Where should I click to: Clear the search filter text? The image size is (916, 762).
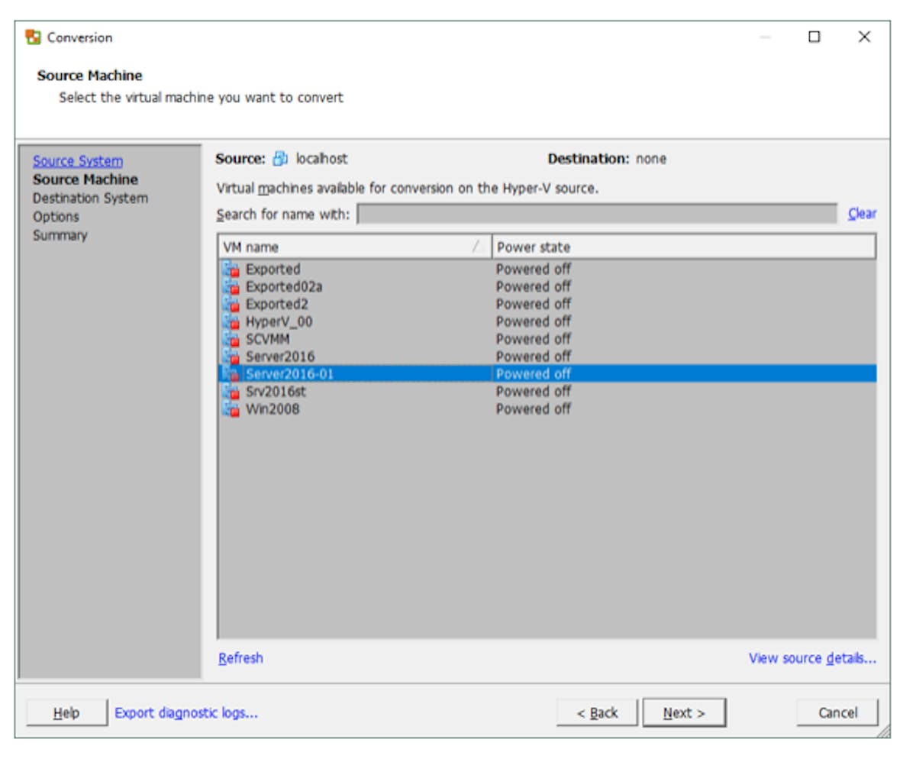click(862, 215)
